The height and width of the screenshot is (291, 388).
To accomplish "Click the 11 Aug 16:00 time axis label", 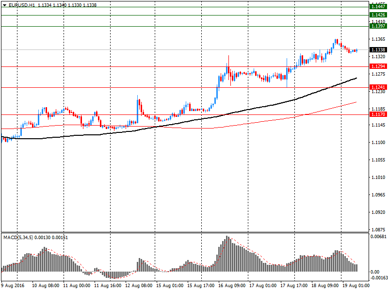I will 108,286.
